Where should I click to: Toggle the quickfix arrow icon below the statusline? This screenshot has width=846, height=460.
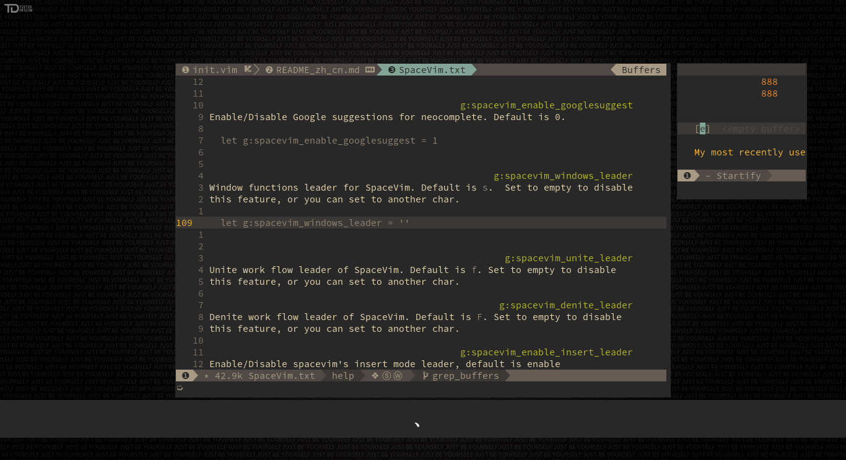pyautogui.click(x=180, y=388)
